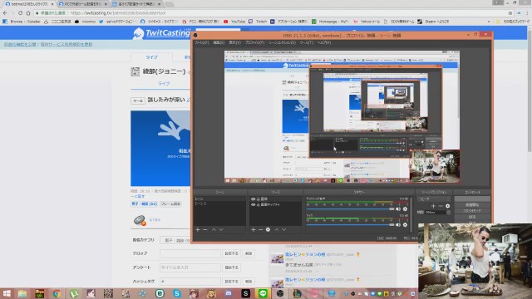Click the button beside the アンケート field
The image size is (532, 299).
coord(231,267)
